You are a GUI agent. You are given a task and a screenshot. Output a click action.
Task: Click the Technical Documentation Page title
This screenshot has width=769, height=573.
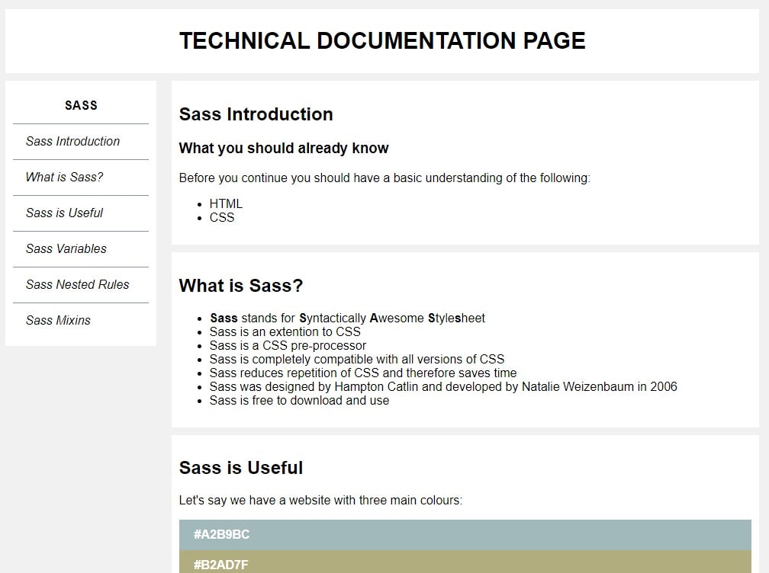(382, 40)
